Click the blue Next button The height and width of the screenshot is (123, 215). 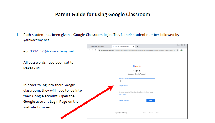[x=151, y=100]
